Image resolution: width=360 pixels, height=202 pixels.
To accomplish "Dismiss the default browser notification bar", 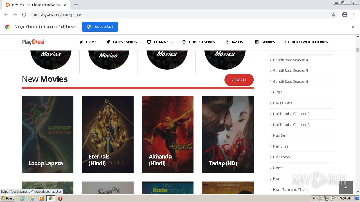I will click(x=353, y=27).
